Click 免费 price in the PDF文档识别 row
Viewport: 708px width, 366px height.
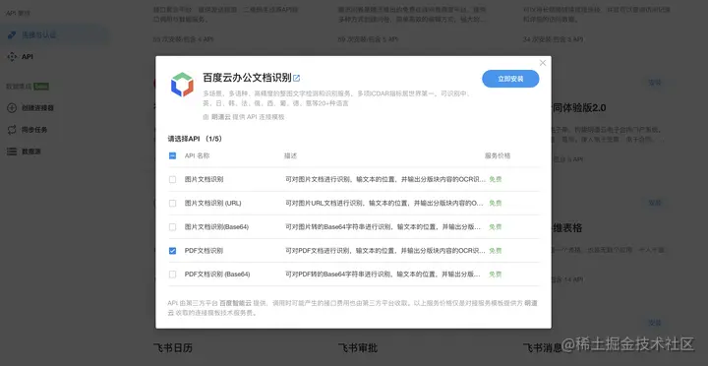(x=496, y=251)
